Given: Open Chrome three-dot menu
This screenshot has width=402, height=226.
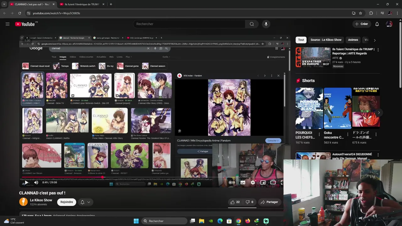Looking at the screenshot, I should click(398, 13).
